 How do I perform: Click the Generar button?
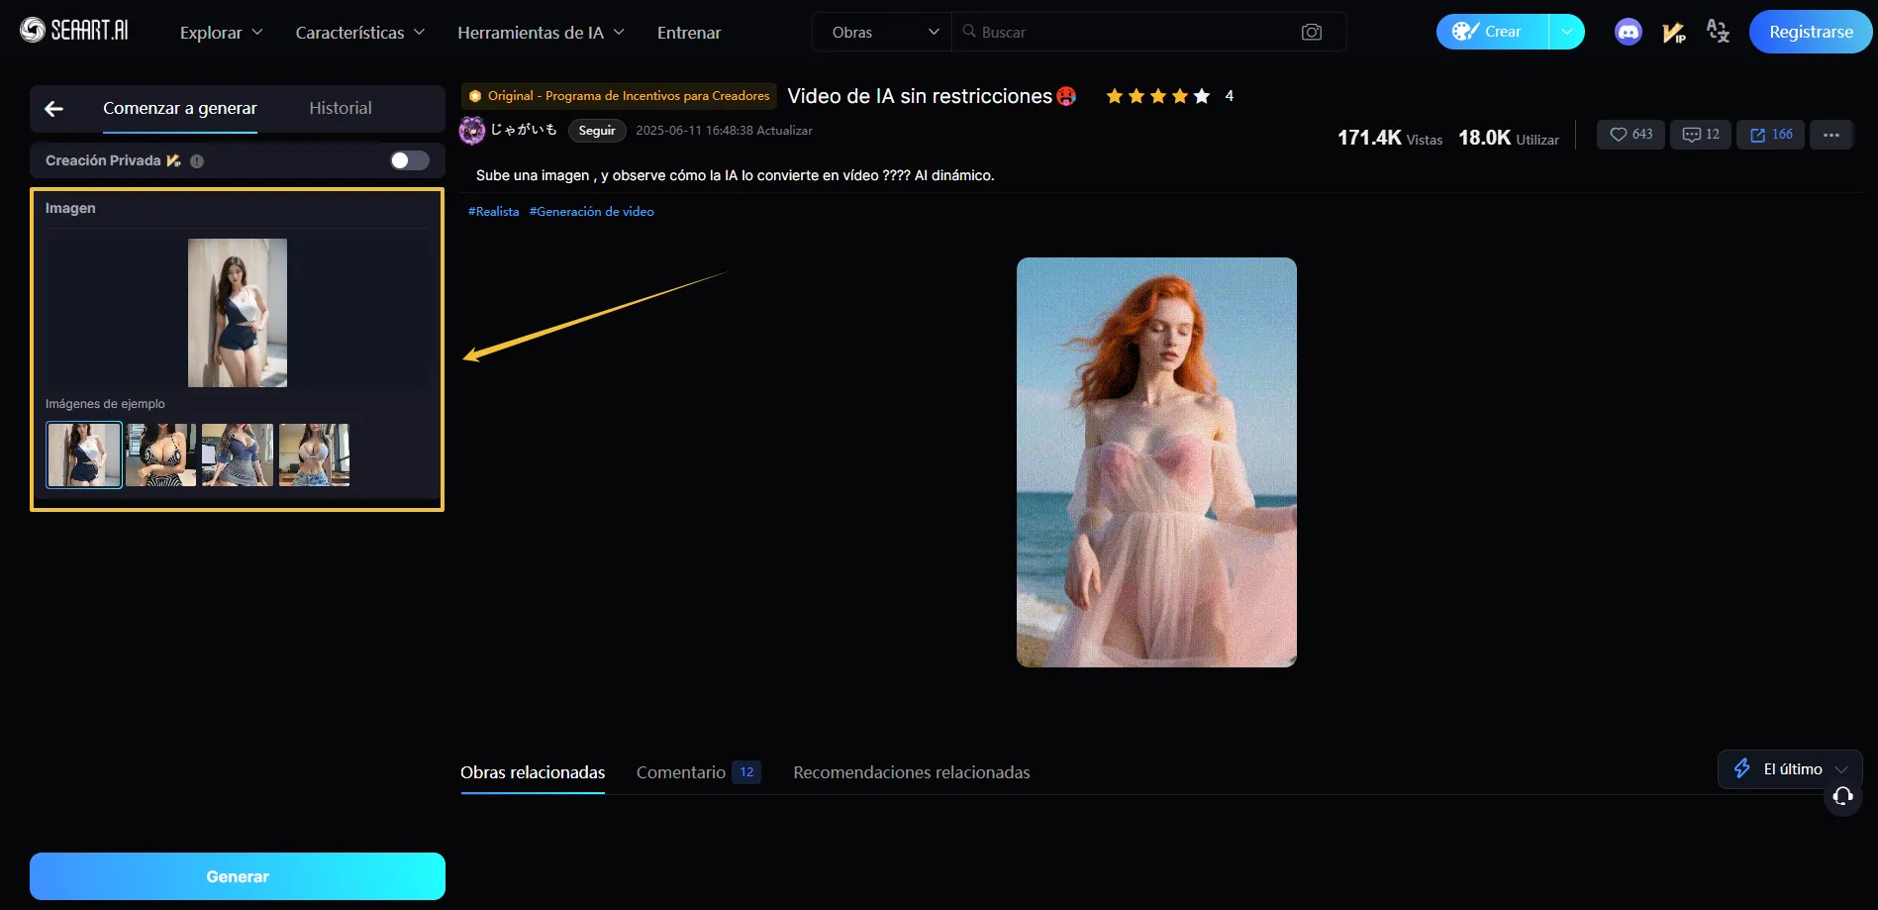[237, 875]
